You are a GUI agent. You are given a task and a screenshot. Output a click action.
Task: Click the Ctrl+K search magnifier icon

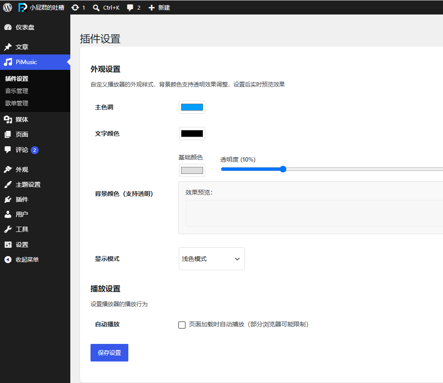coord(96,8)
